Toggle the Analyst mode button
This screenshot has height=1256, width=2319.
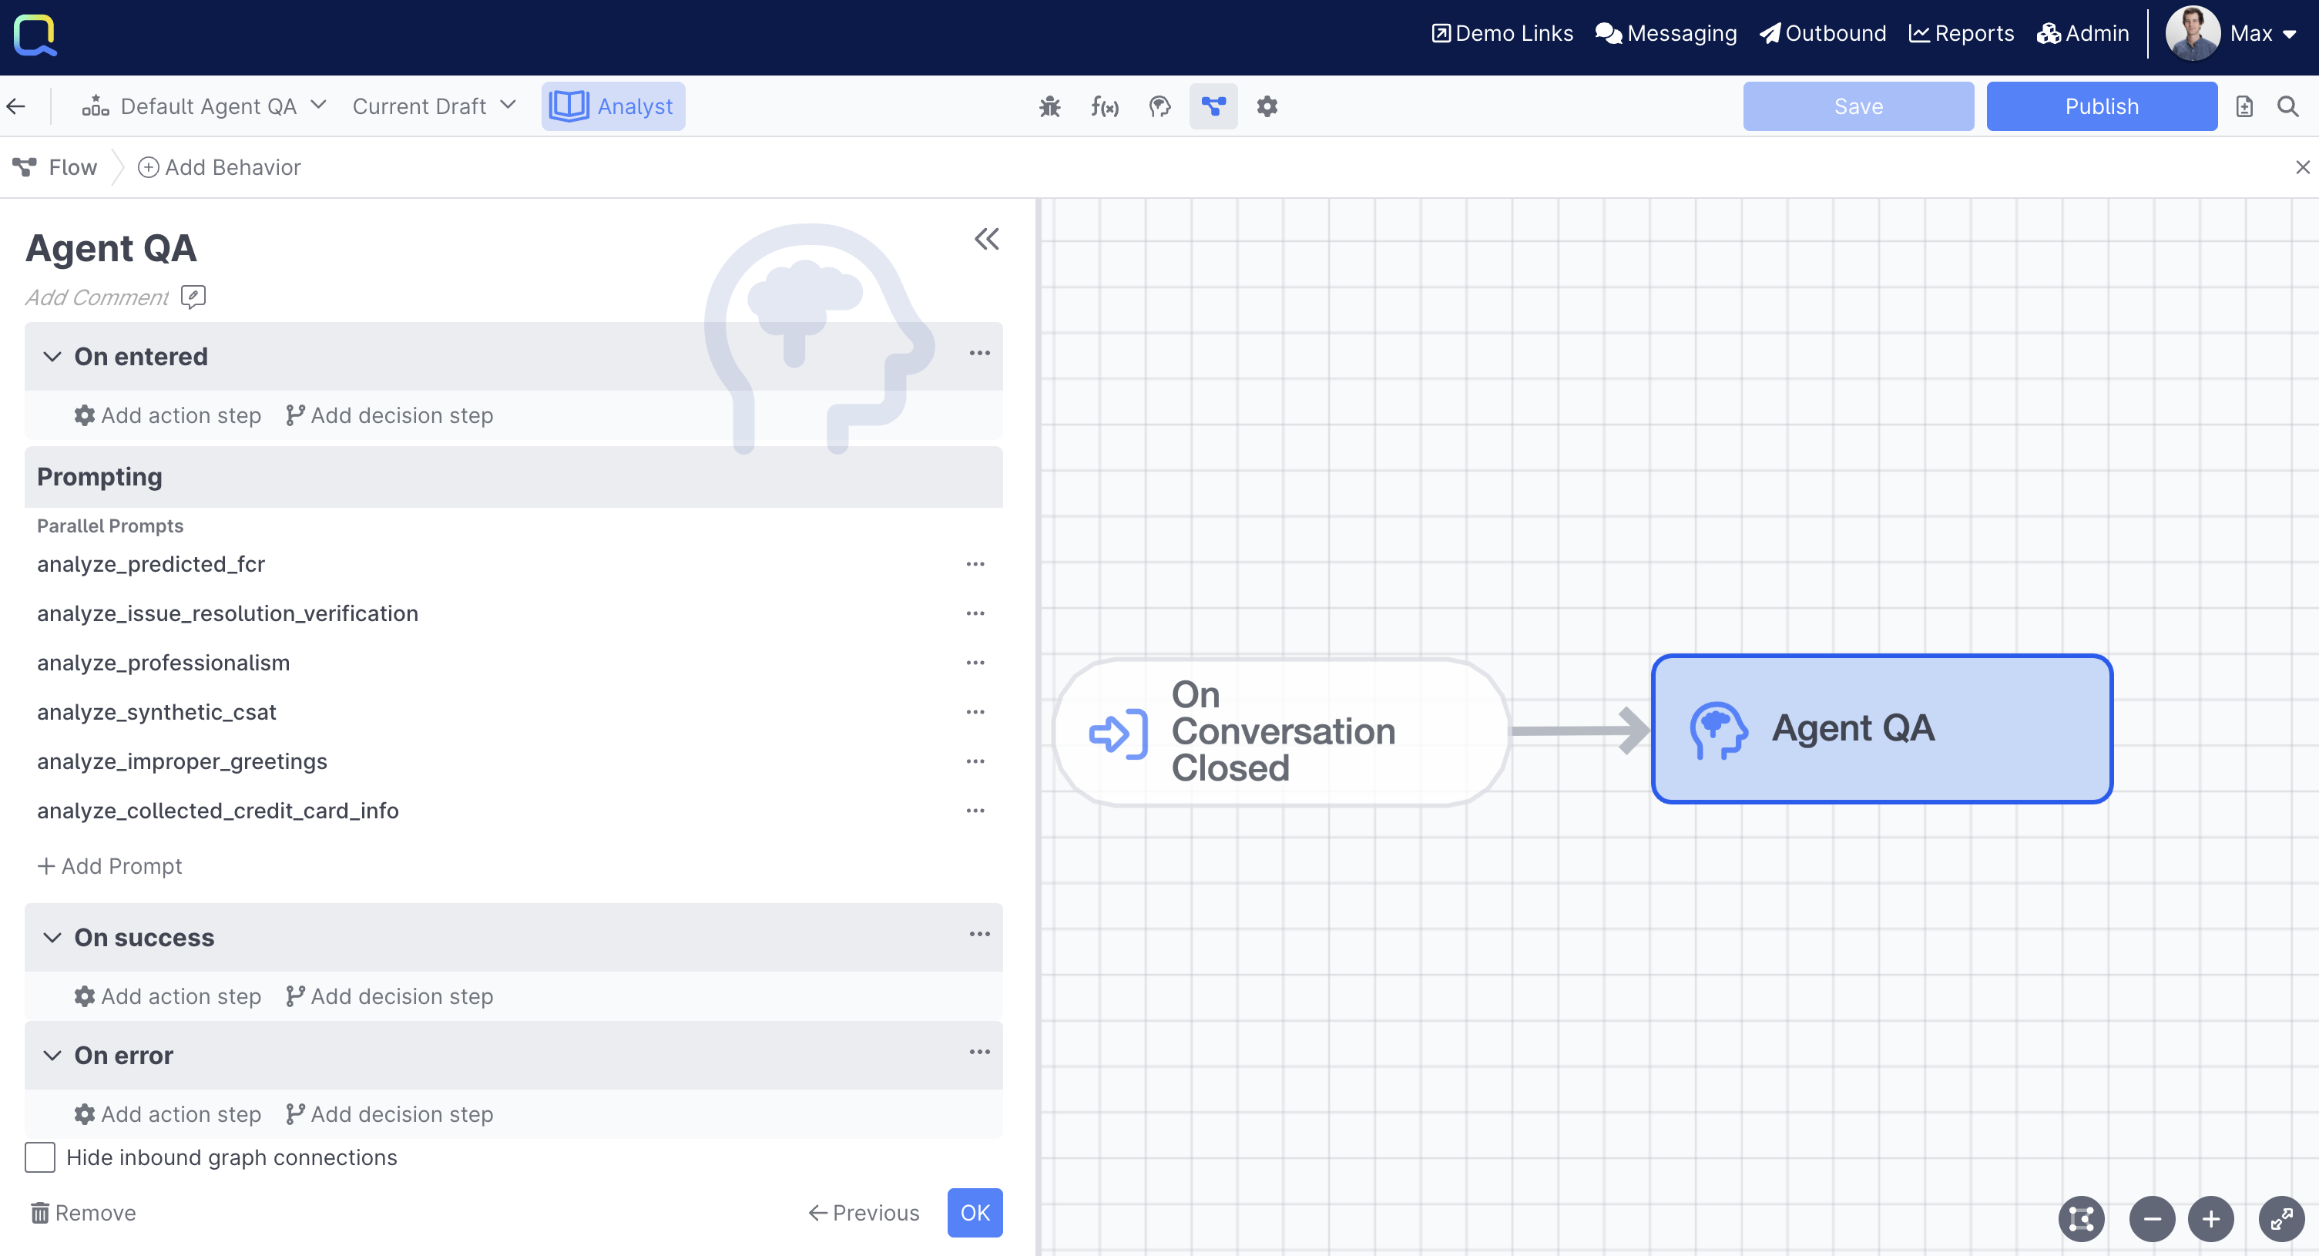(x=613, y=106)
